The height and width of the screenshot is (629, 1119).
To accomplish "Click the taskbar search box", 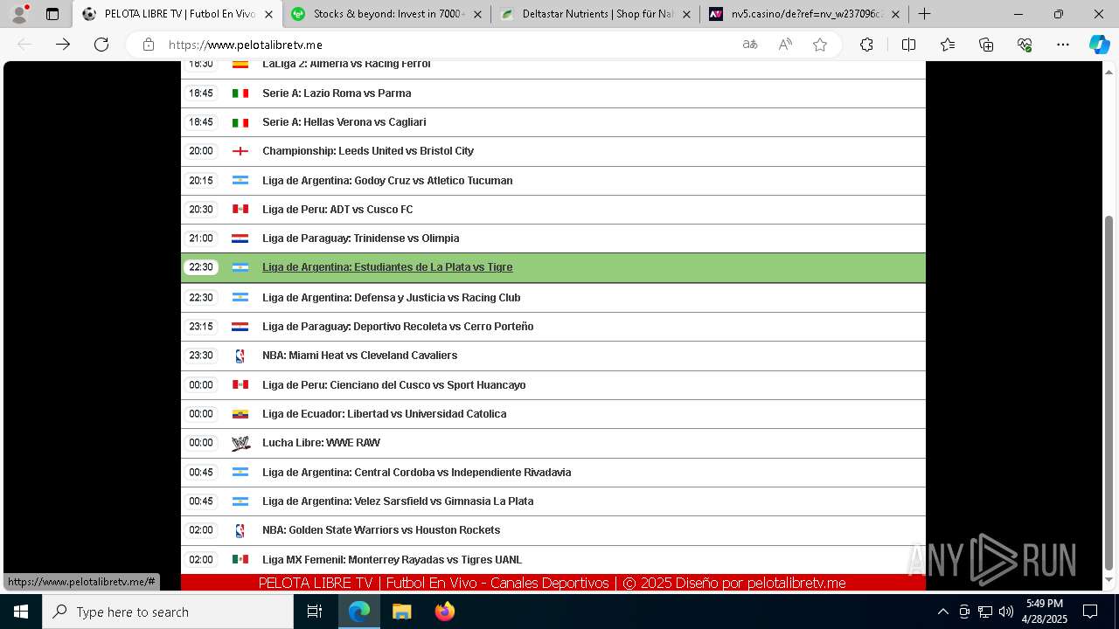I will 168,612.
